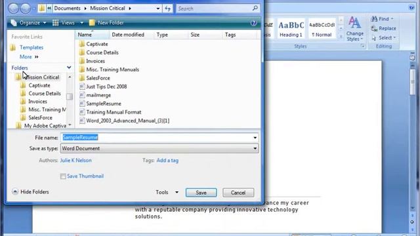Click the Find binoculars icon in Word ribbon
This screenshot has height=236, width=420.
point(374,19)
